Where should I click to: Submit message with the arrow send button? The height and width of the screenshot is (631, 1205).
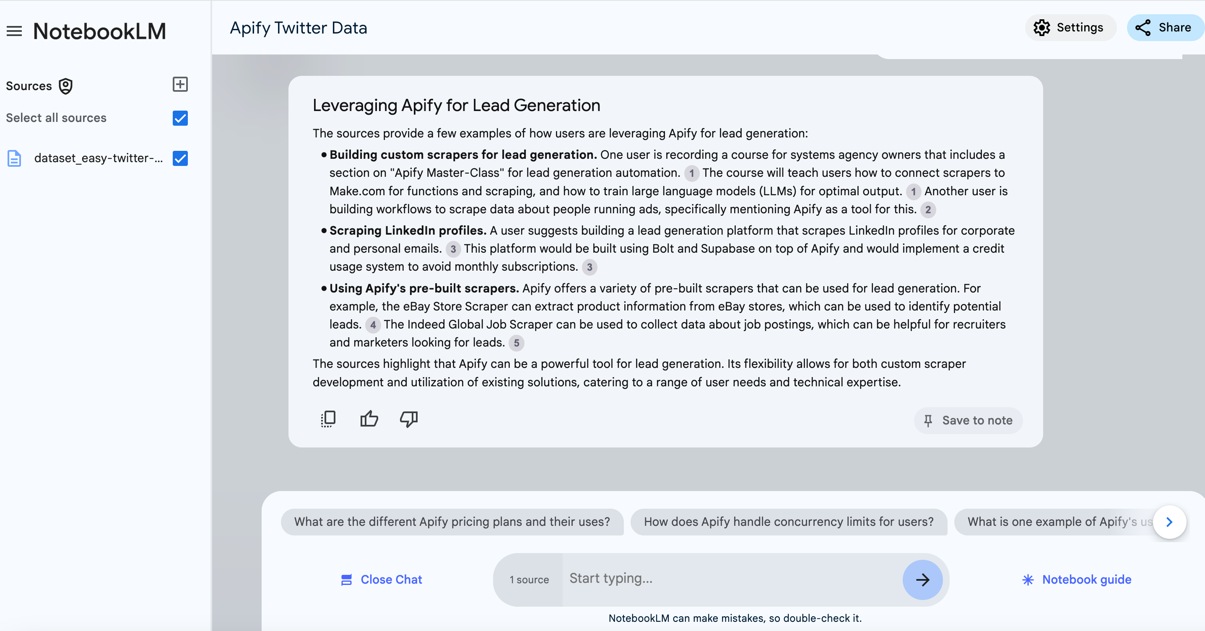coord(922,579)
